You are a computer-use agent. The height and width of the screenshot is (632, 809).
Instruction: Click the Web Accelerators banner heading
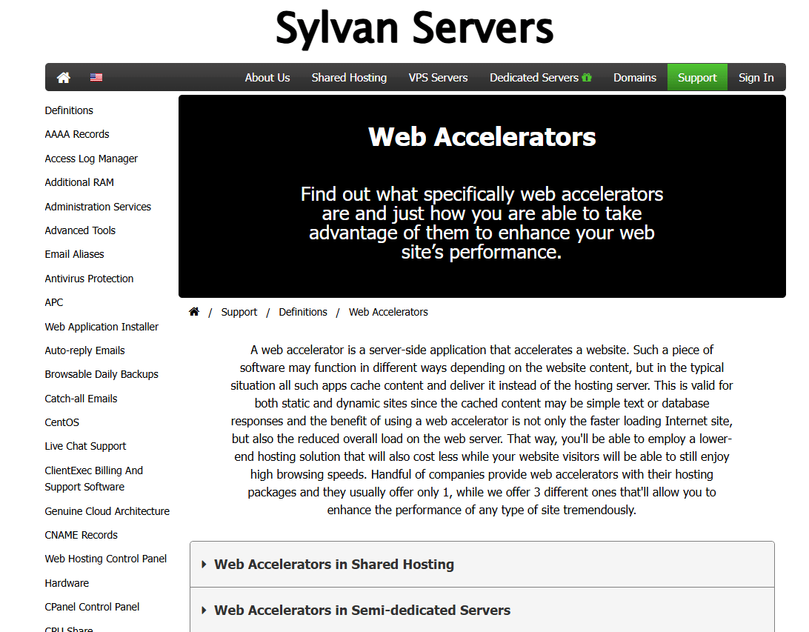tap(482, 137)
